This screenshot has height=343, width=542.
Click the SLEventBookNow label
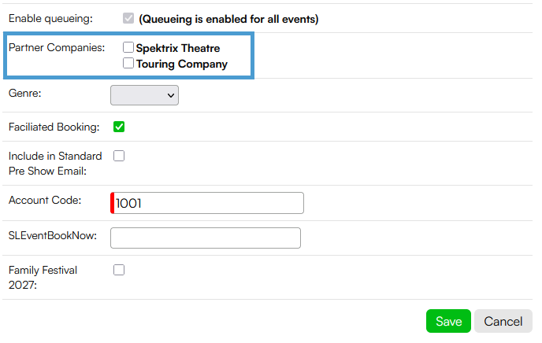click(x=53, y=236)
